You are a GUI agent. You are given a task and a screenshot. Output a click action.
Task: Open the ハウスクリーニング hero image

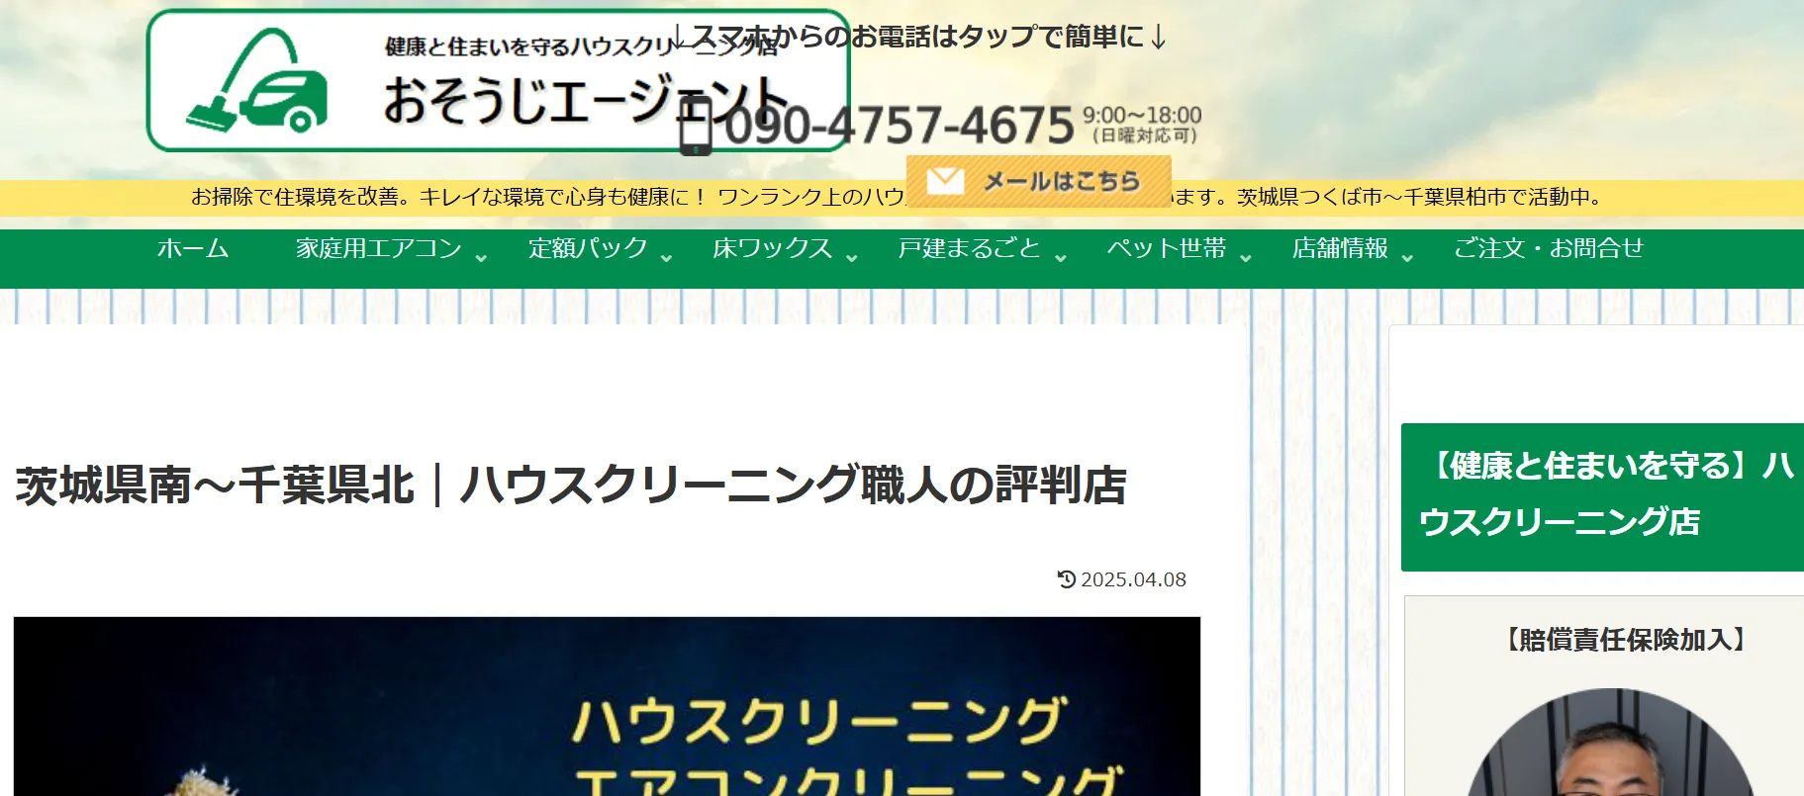tap(607, 706)
